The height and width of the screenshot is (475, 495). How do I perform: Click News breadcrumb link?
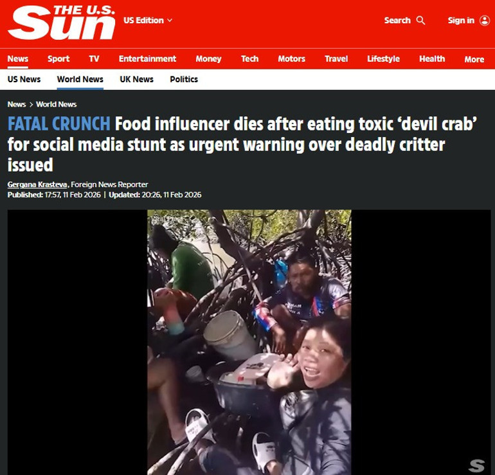17,104
